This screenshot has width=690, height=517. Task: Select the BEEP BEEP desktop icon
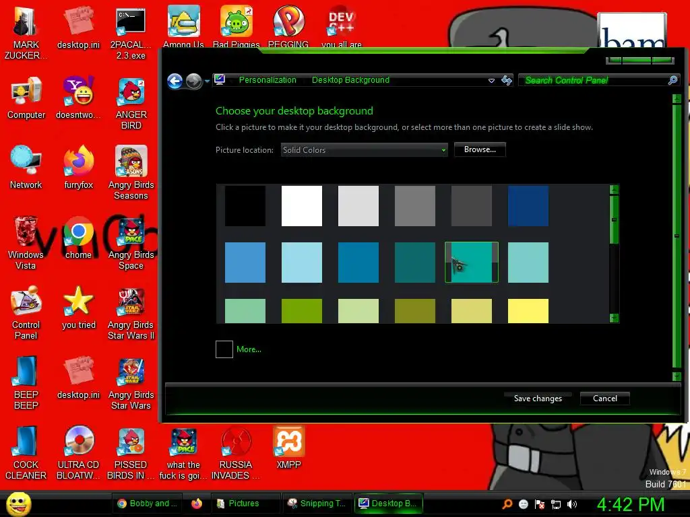pyautogui.click(x=26, y=382)
